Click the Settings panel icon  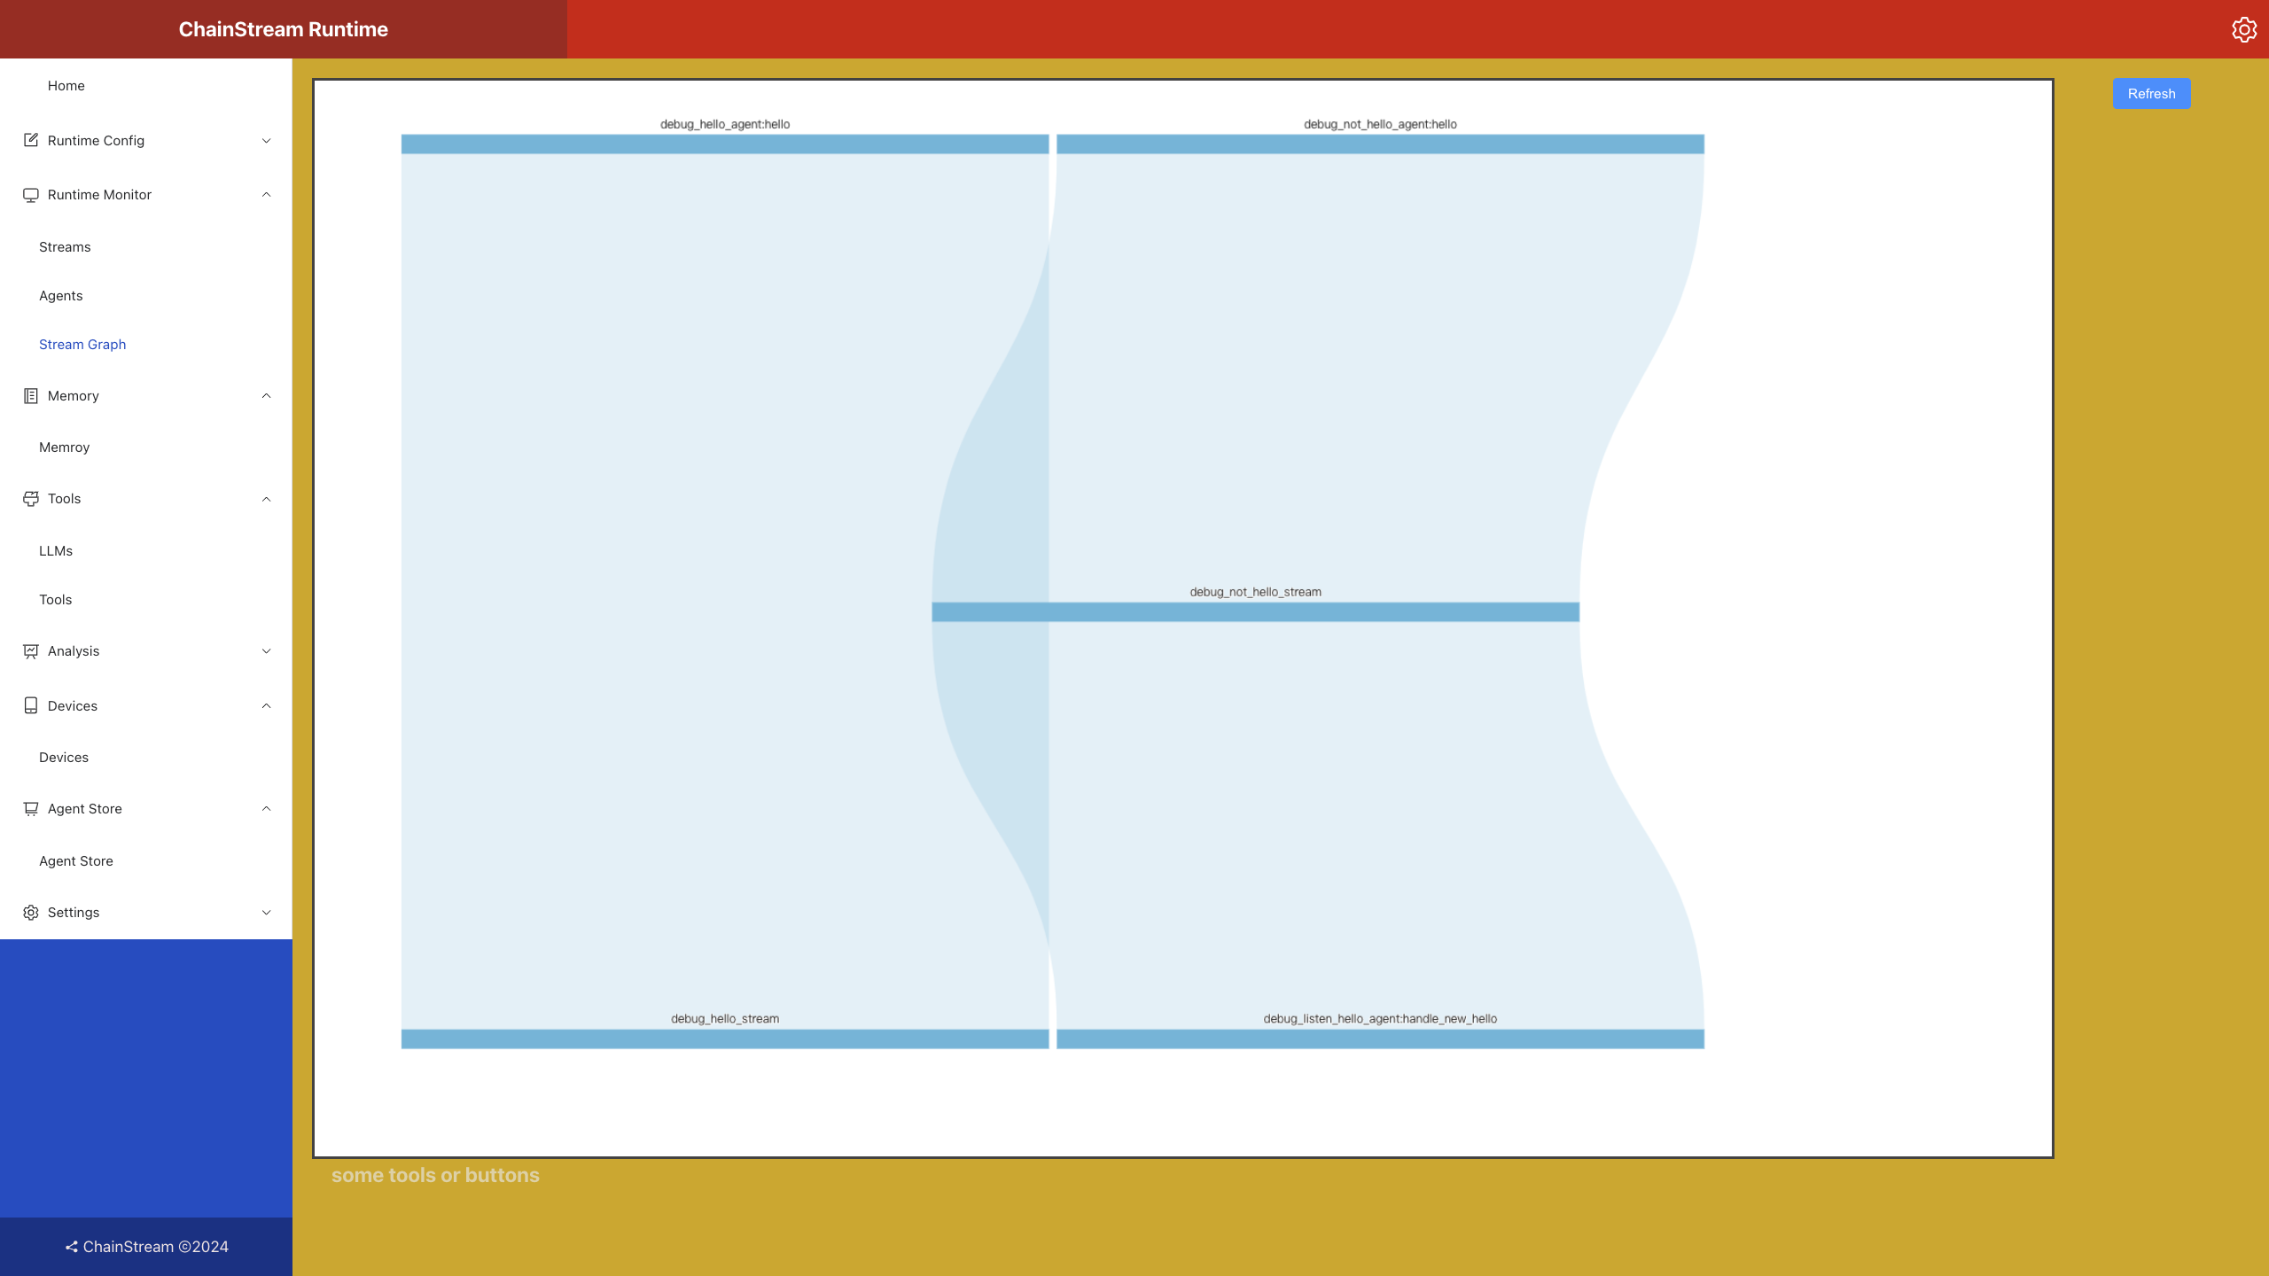29,912
